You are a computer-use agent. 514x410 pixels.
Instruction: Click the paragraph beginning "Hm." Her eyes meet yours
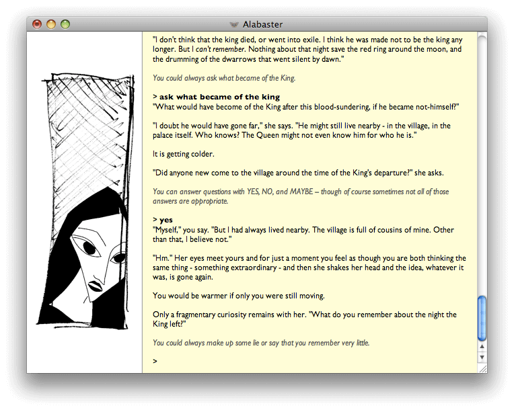click(x=309, y=268)
